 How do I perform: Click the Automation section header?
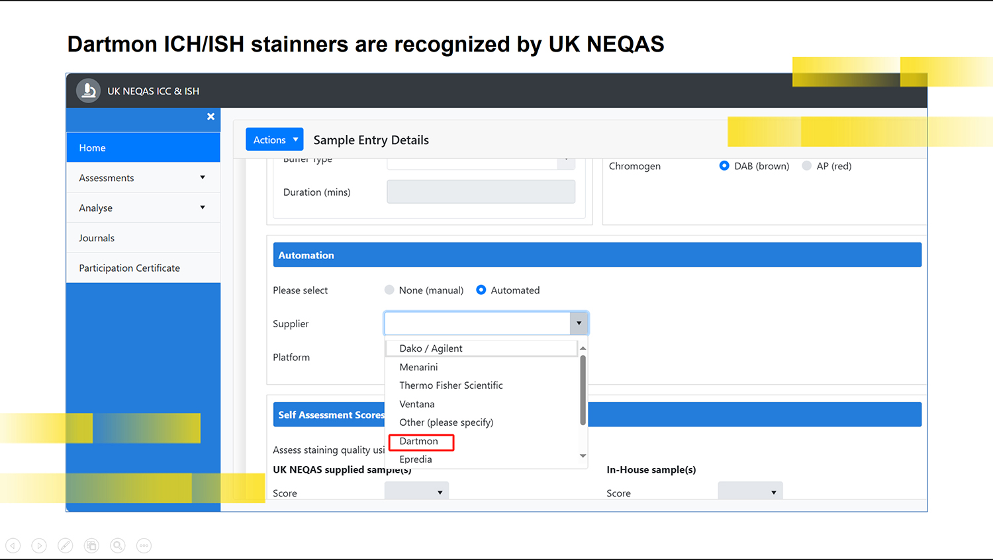597,255
